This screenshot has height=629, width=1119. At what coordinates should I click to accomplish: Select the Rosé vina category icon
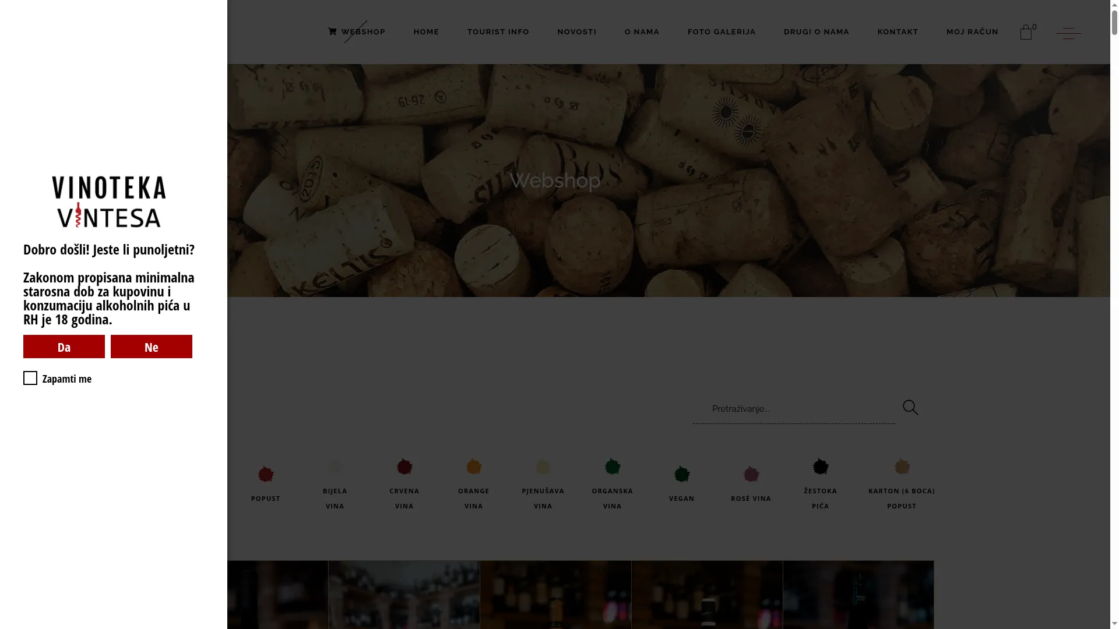[x=751, y=474]
